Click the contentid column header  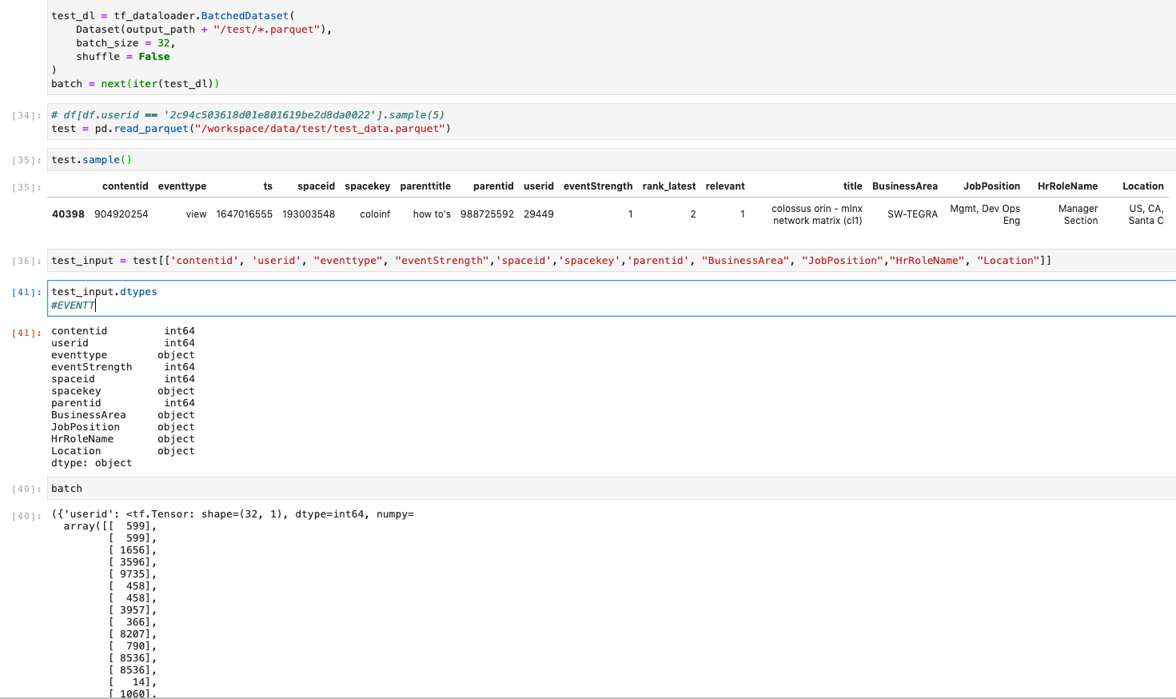[125, 186]
